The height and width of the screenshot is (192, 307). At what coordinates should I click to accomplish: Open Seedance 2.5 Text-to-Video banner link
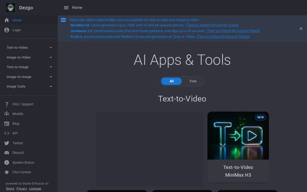(219, 31)
